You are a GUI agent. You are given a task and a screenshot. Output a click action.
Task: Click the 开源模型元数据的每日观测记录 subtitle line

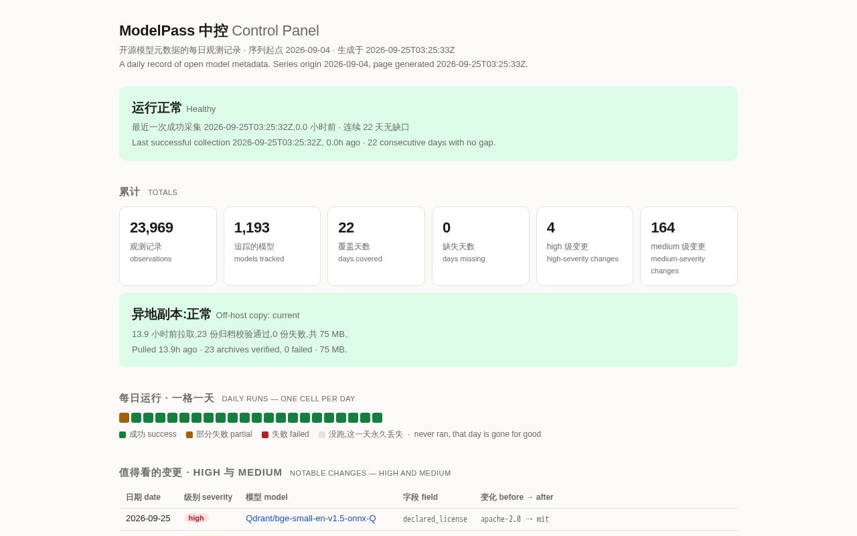click(x=287, y=50)
